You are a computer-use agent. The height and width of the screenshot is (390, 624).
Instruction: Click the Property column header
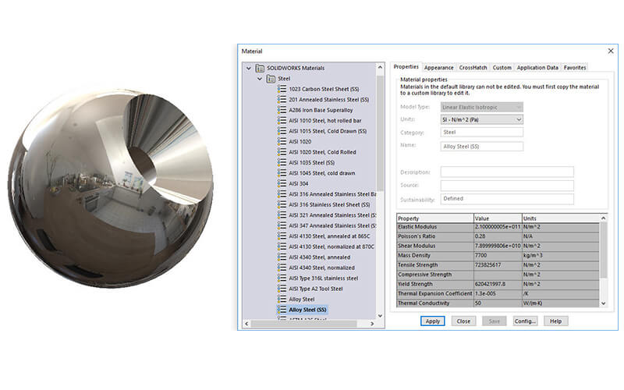tap(435, 218)
